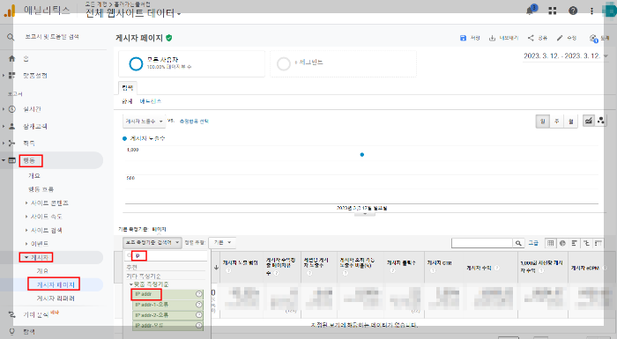617x339 pixels.
Task: Expand 이벤트 submenu
Action: tap(40, 244)
